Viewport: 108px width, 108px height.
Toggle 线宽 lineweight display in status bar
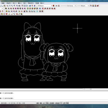coord(64,103)
